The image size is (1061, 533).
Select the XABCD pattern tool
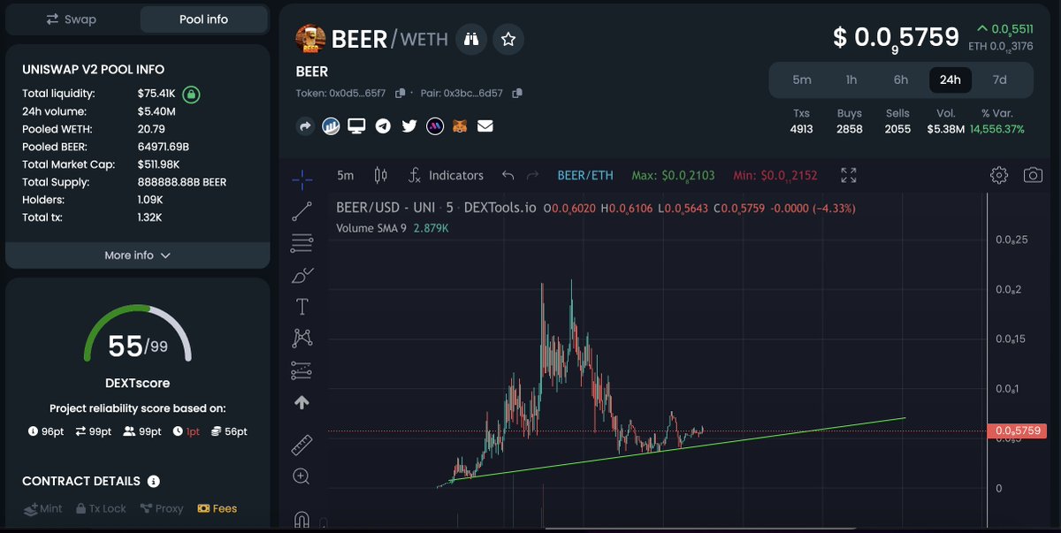pos(302,337)
